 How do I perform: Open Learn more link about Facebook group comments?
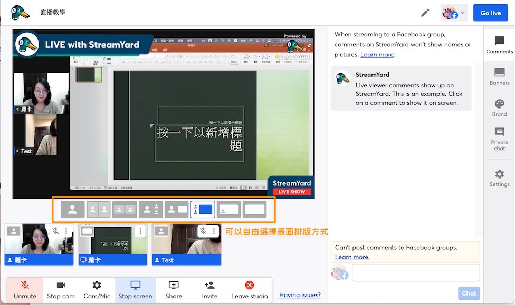tap(377, 55)
